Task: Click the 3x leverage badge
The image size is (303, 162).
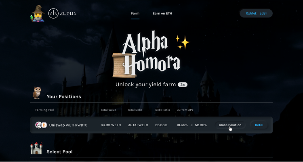Action: pos(183,85)
